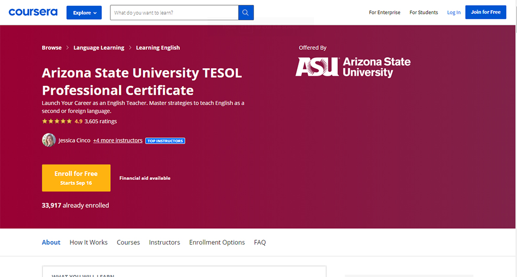Select the Learning English breadcrumb

[x=158, y=48]
